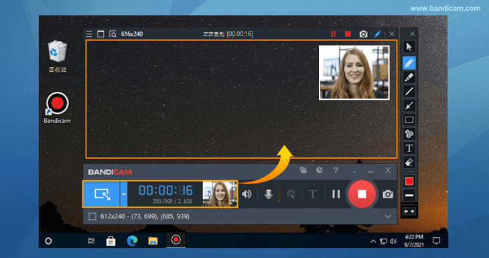Select the cursor arrow tool in drawing toolbar
Viewport: 489px width, 258px height.
click(409, 47)
